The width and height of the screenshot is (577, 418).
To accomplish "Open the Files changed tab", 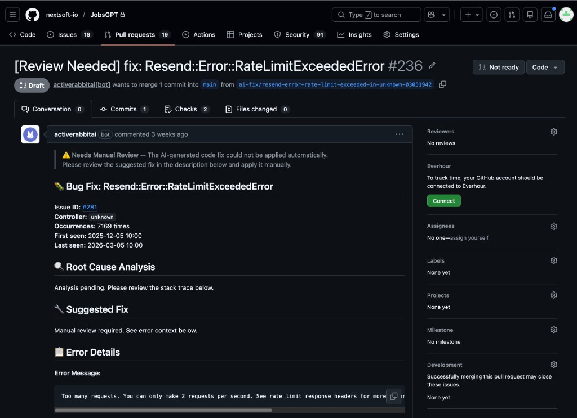I will click(x=257, y=109).
